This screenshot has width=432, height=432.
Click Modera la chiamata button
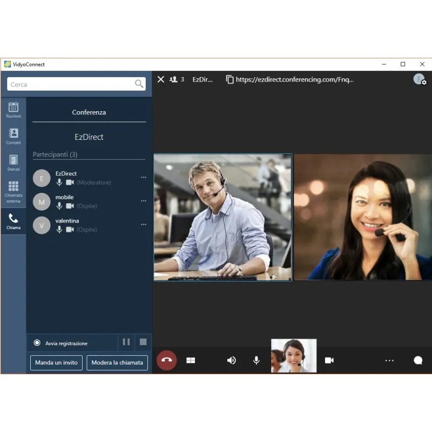click(x=117, y=362)
